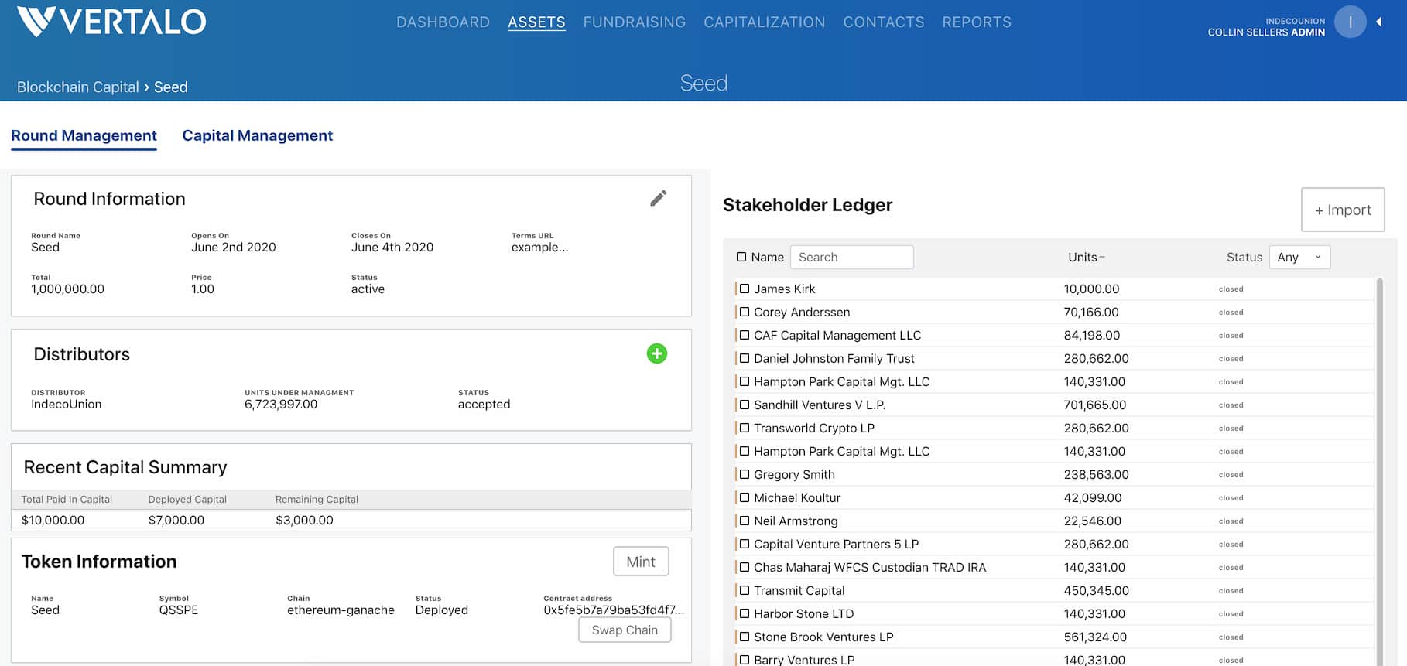1407x666 pixels.
Task: Check the Transmit Capital row checkbox
Action: tap(745, 590)
